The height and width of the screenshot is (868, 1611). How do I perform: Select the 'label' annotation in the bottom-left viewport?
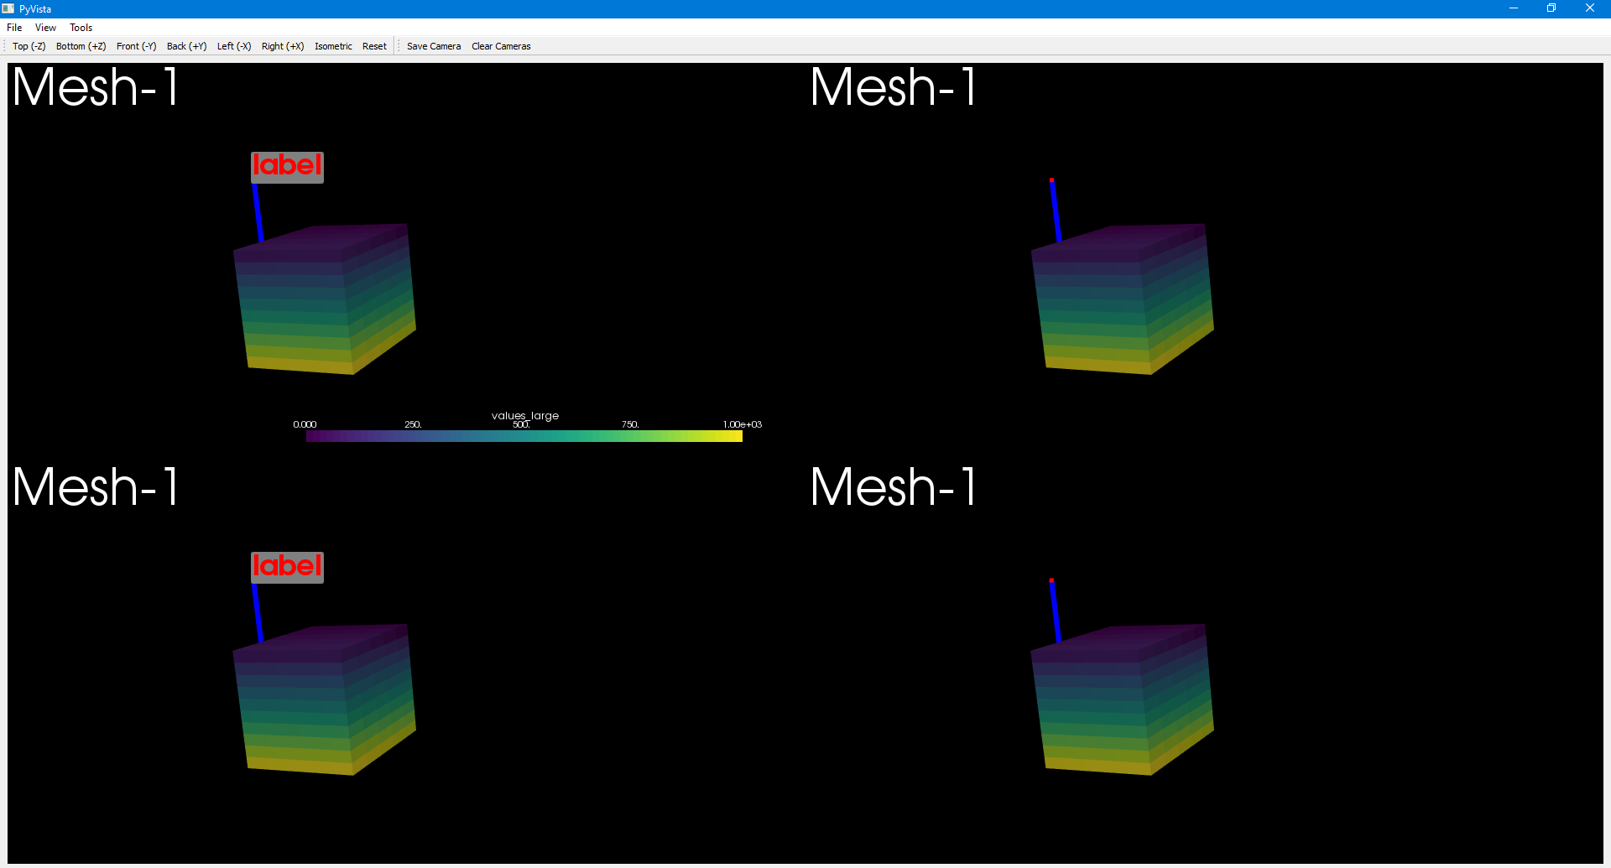coord(287,566)
